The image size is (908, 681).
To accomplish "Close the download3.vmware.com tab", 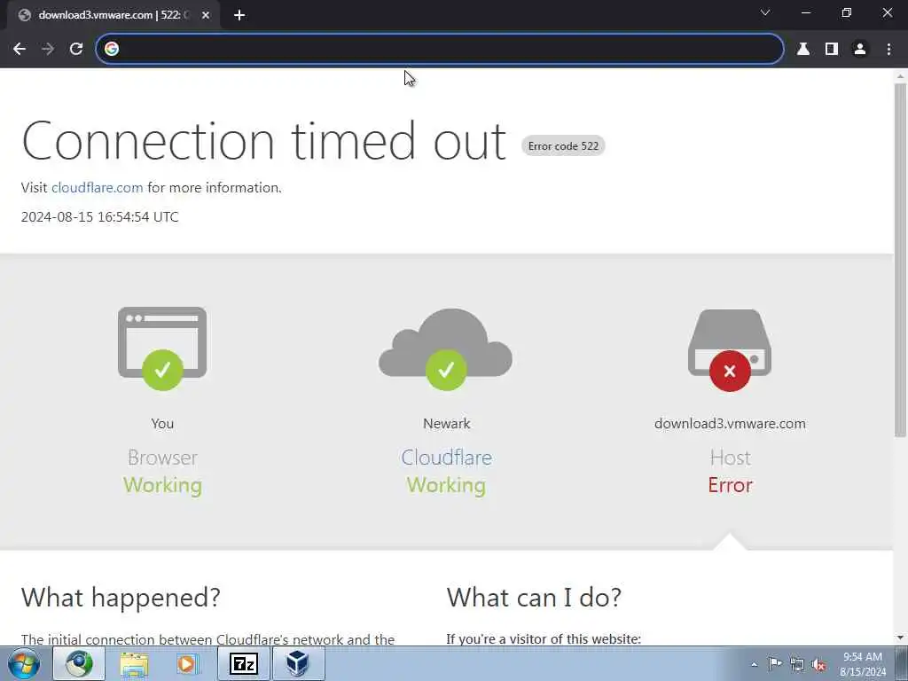I will tap(206, 15).
